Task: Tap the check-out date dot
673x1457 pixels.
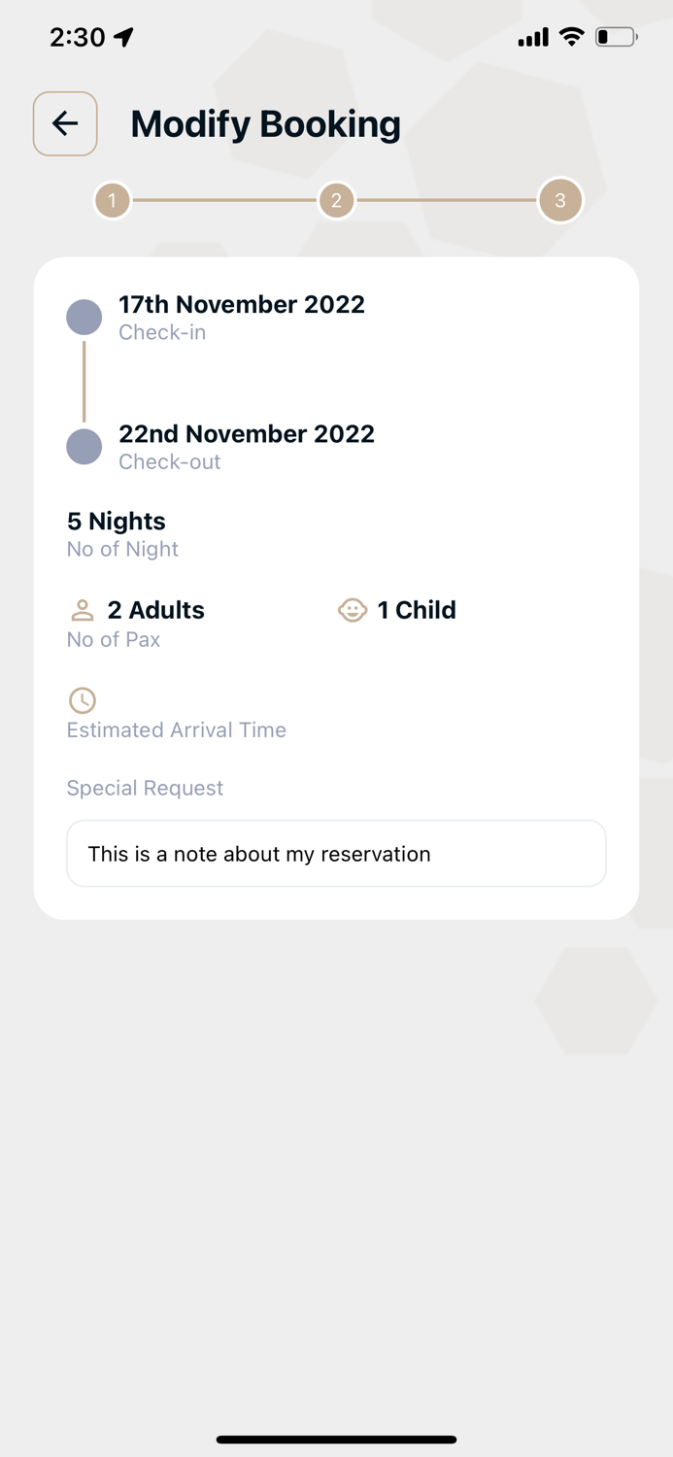Action: (x=84, y=447)
